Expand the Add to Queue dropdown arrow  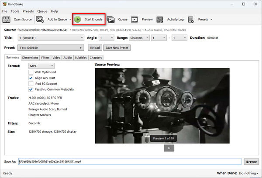click(70, 19)
